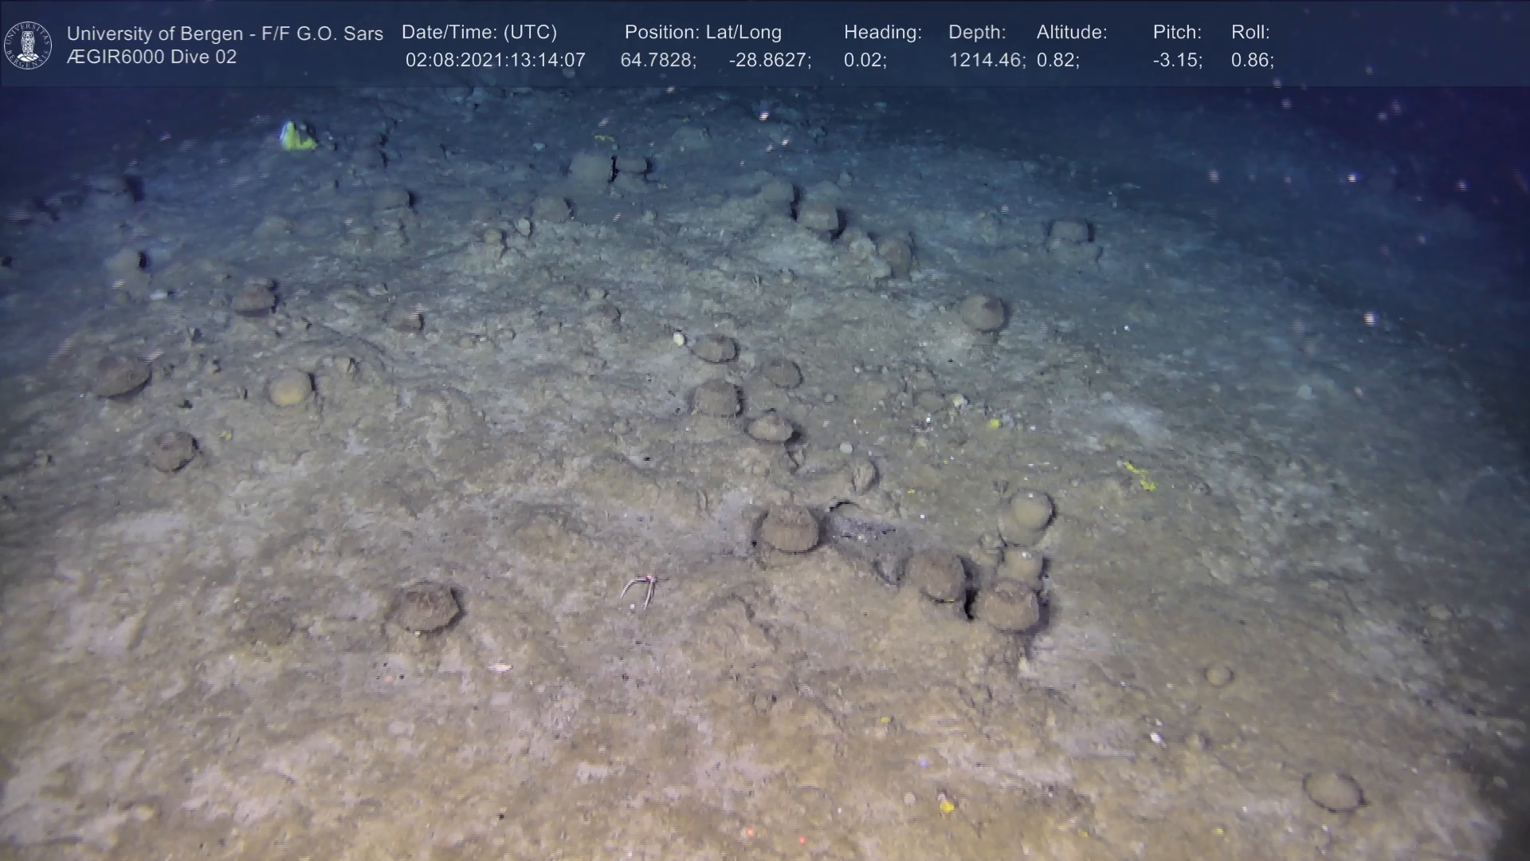Click the altitude value 0.82
The height and width of the screenshot is (861, 1530).
pos(1057,61)
